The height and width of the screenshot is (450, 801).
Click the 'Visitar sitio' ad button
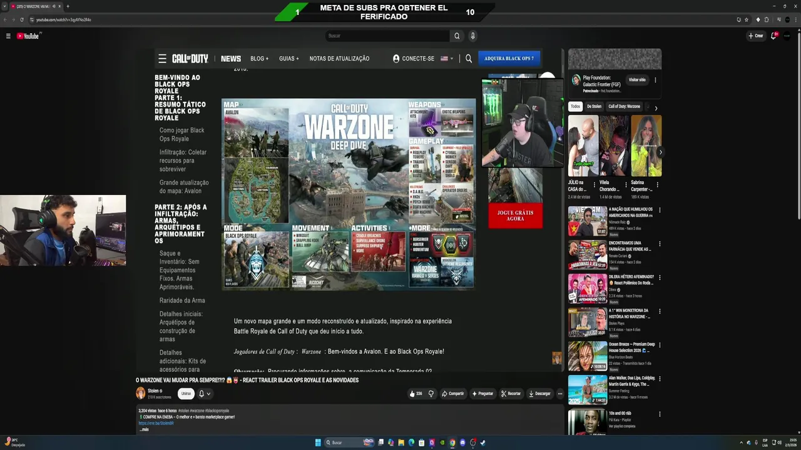point(637,80)
